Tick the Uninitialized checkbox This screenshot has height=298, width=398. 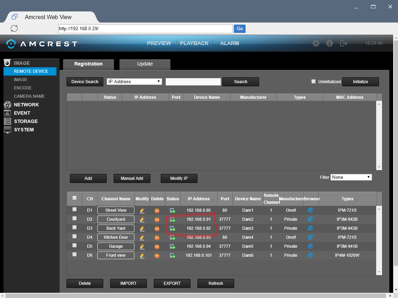[x=313, y=81]
